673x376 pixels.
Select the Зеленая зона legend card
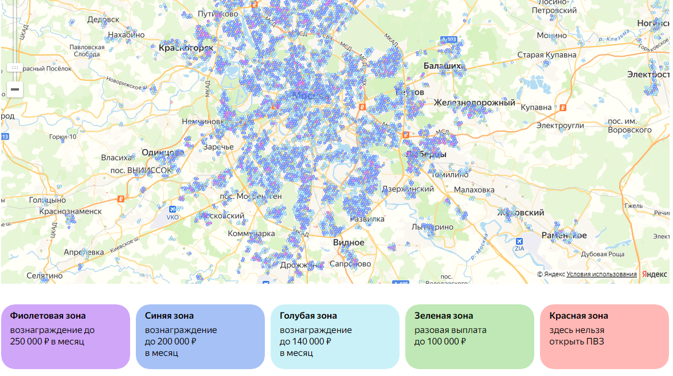pos(470,337)
